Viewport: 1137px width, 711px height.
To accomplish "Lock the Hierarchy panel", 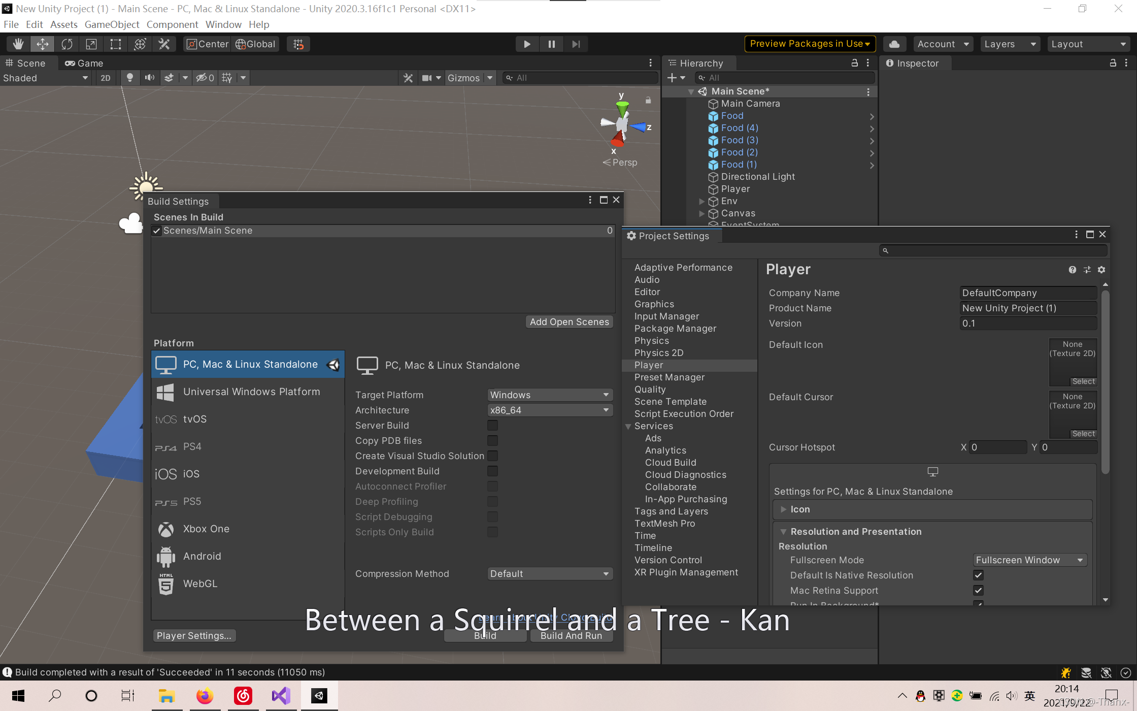I will [x=855, y=63].
